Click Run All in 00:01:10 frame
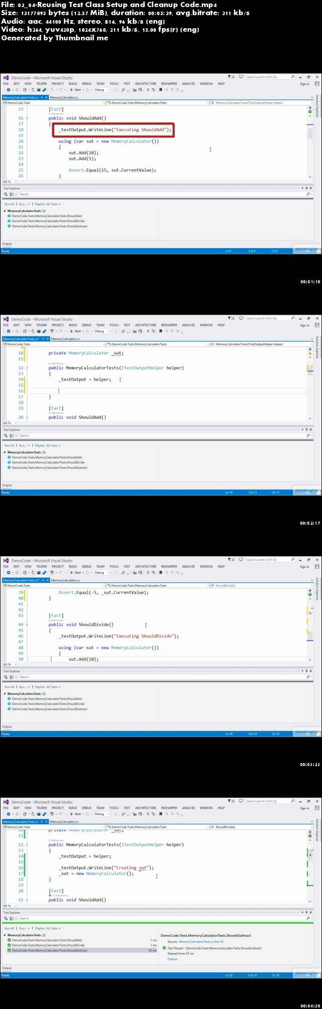This screenshot has height=1009, width=322. click(10, 204)
